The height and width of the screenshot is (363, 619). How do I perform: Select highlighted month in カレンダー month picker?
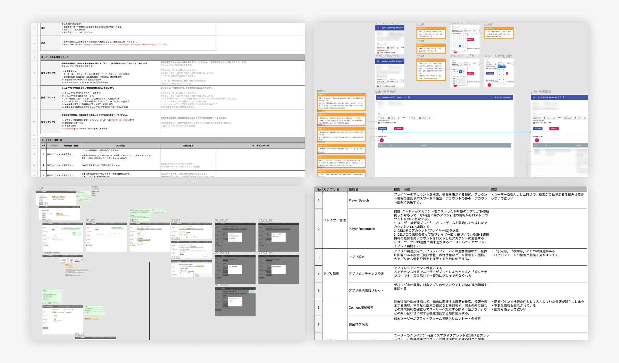point(461,71)
